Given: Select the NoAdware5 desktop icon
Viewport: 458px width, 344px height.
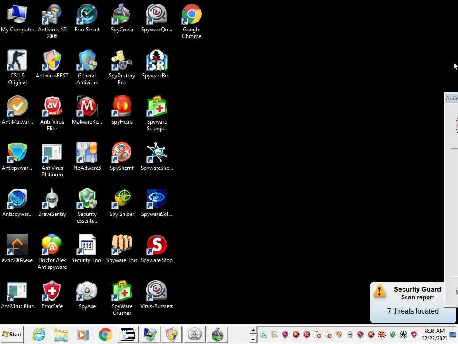Looking at the screenshot, I should [87, 156].
